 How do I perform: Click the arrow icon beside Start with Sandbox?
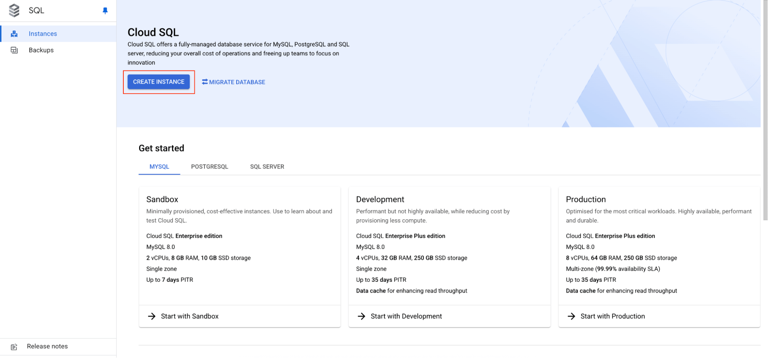pos(152,316)
